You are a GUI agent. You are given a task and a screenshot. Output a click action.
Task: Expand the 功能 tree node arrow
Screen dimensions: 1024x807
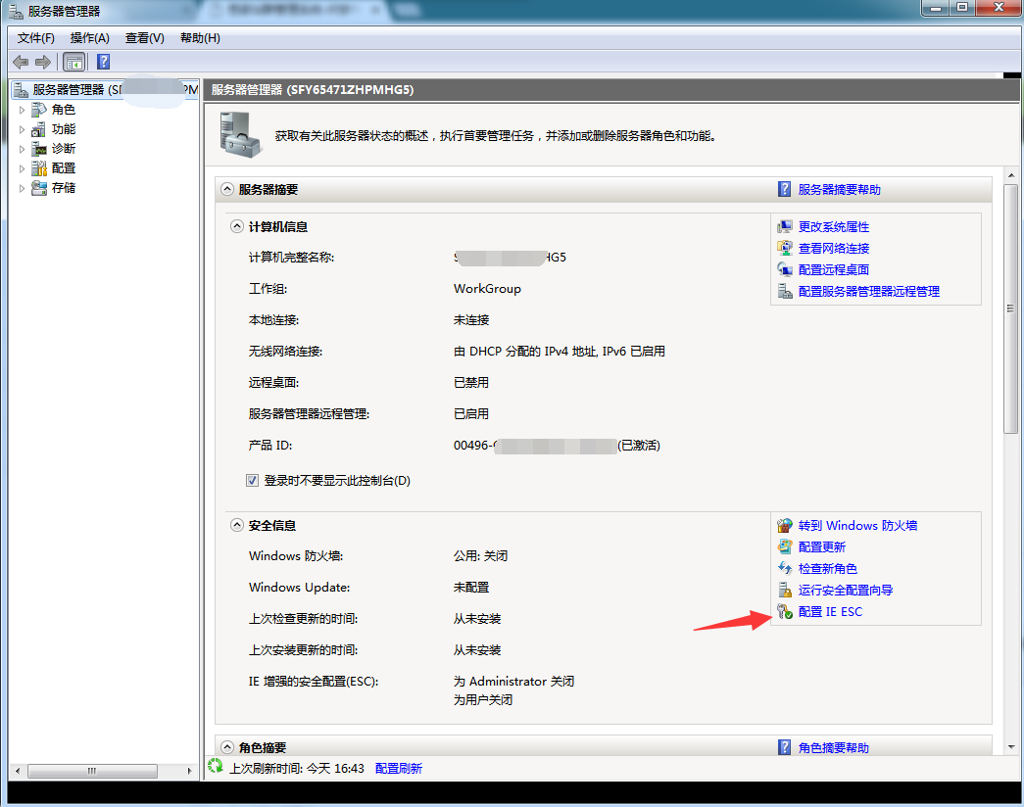pyautogui.click(x=22, y=129)
